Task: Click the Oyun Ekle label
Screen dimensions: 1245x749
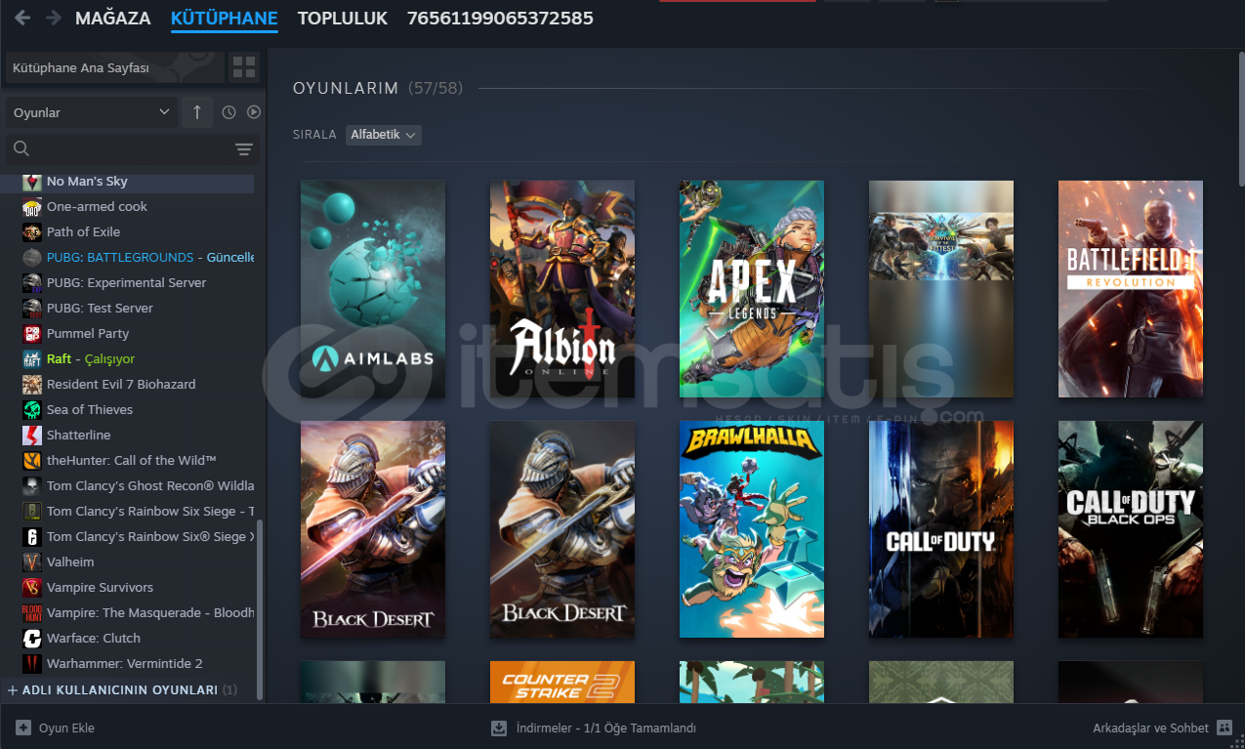Action: click(66, 728)
